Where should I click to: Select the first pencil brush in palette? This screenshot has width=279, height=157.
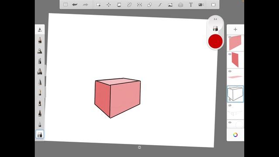pyautogui.click(x=40, y=40)
